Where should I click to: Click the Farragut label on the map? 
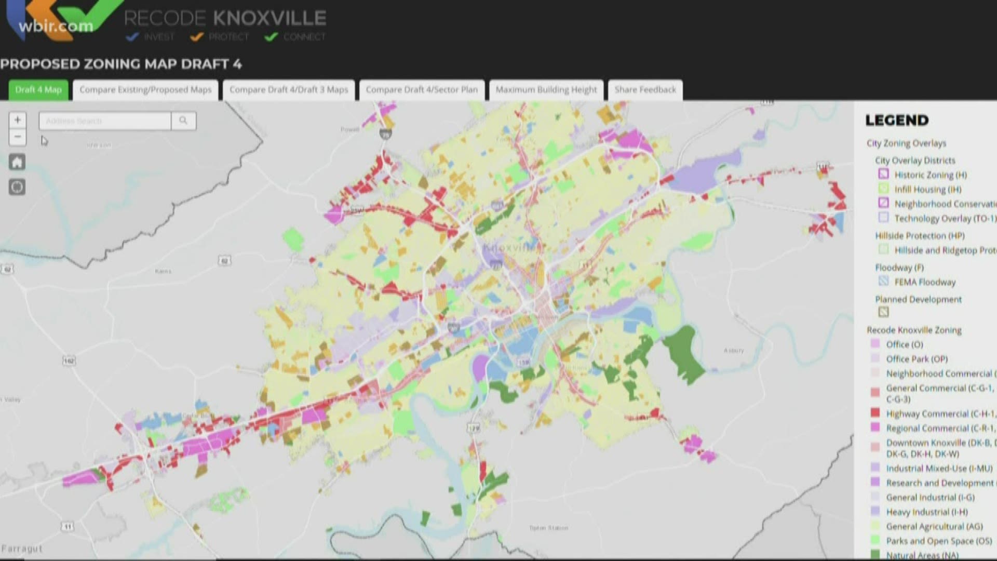[22, 549]
